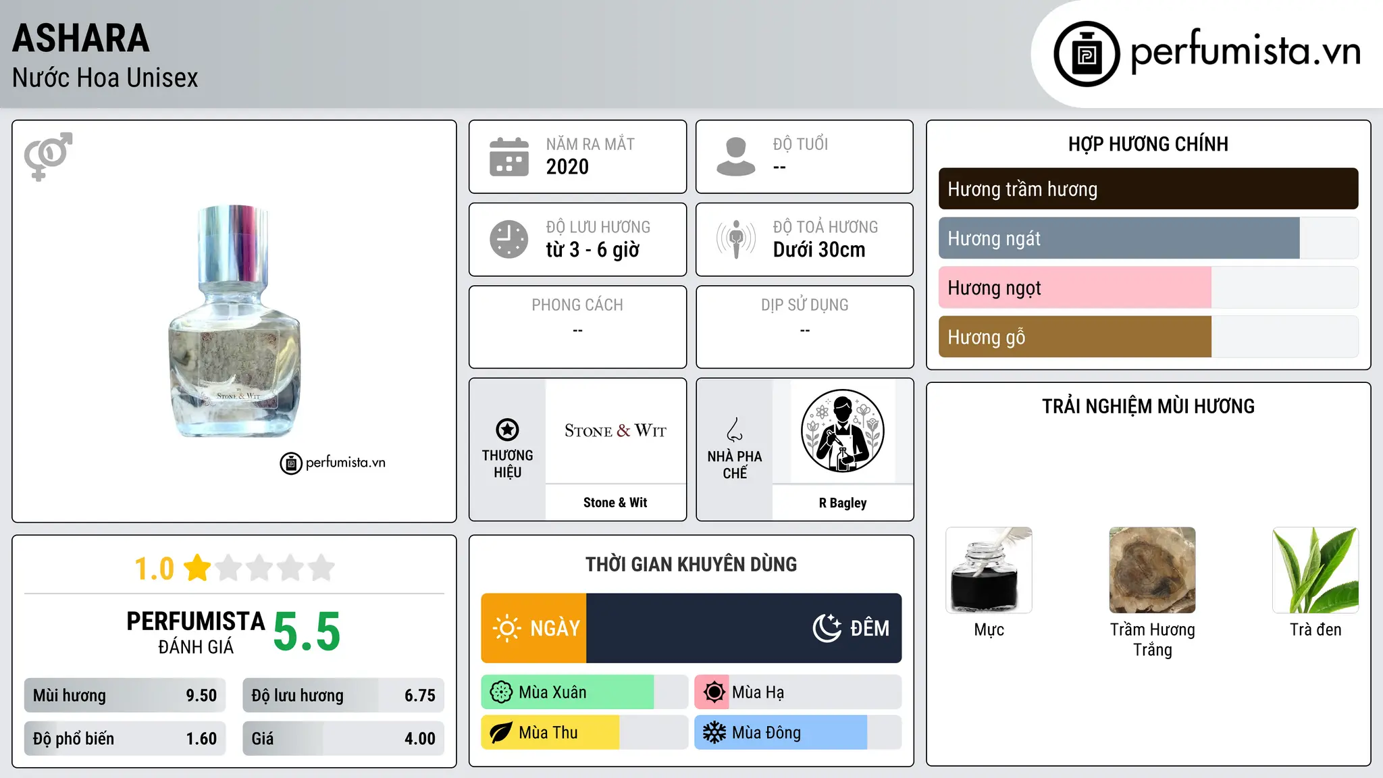Click the star badge icon above Thương hiệu
Viewport: 1383px width, 778px height.
507,430
